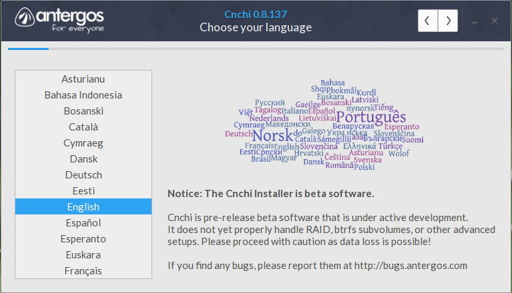The width and height of the screenshot is (512, 293).
Task: Close the Cnchi installer window
Action: (x=495, y=21)
